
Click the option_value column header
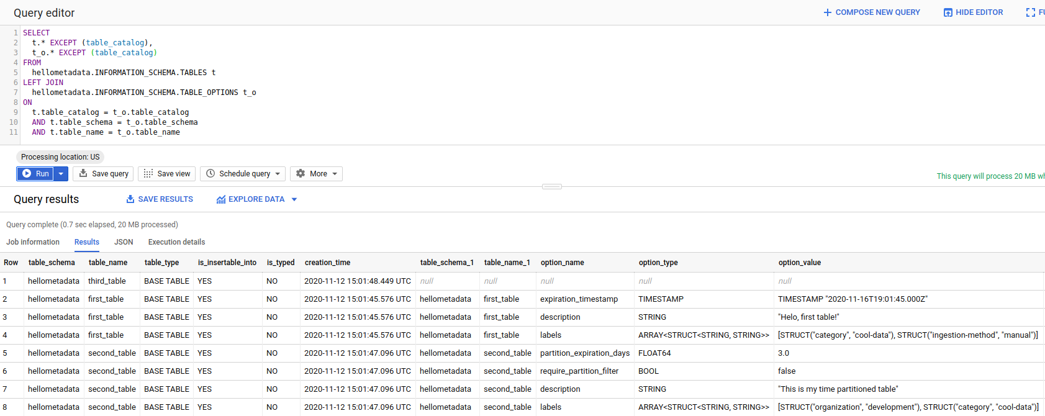pyautogui.click(x=800, y=263)
